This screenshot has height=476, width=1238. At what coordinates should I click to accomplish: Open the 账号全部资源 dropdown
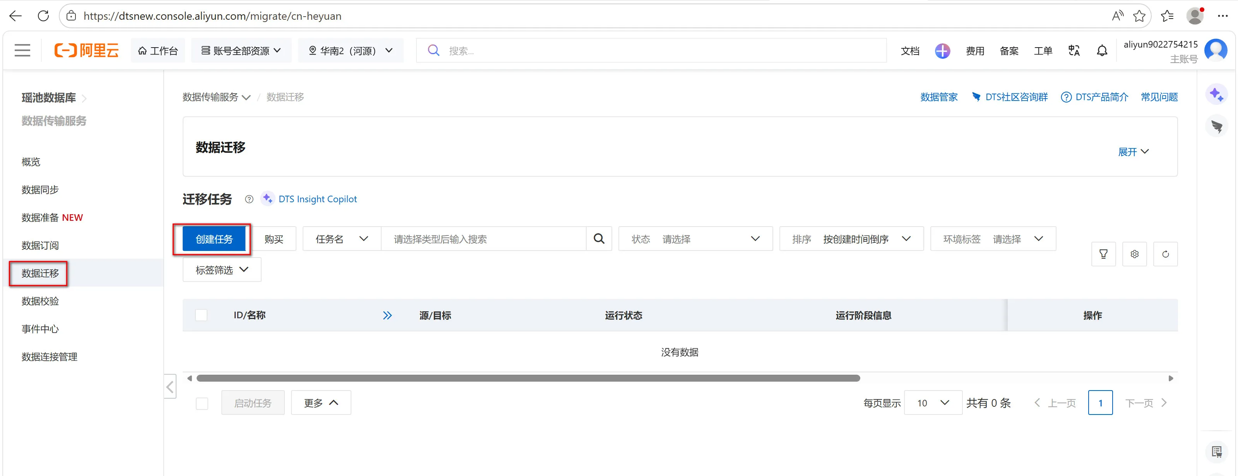click(241, 50)
